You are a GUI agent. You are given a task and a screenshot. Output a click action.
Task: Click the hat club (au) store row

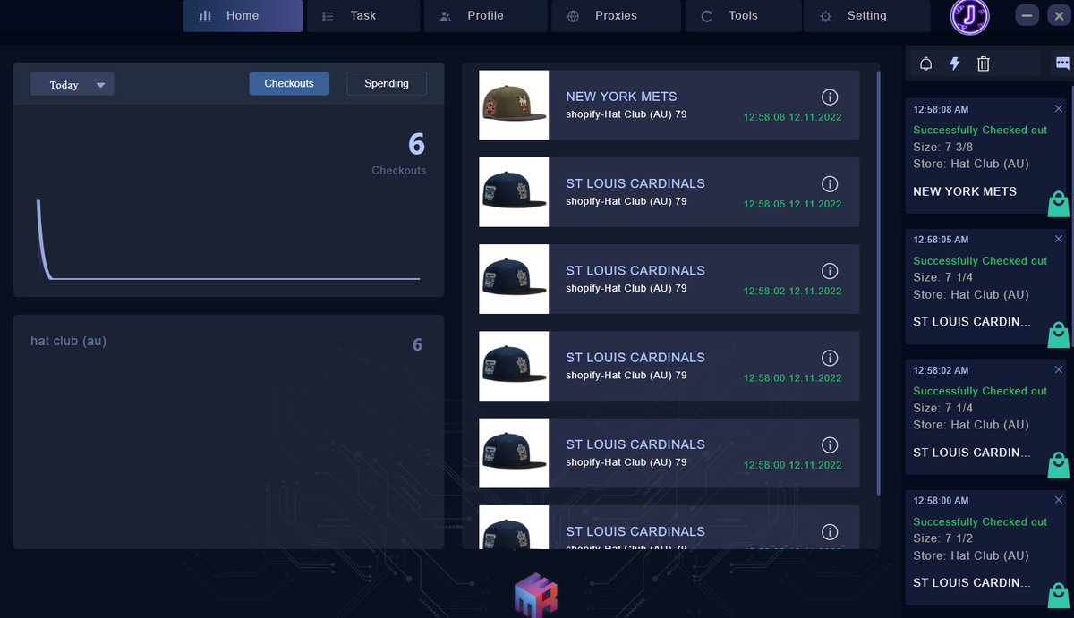tap(228, 343)
